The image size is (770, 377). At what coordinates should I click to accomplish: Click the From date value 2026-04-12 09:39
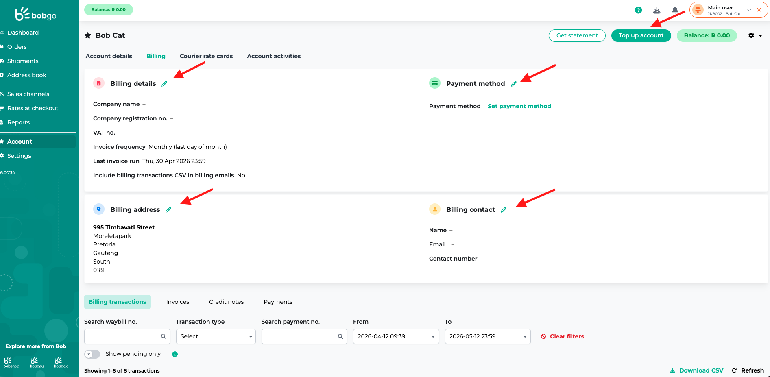(382, 336)
